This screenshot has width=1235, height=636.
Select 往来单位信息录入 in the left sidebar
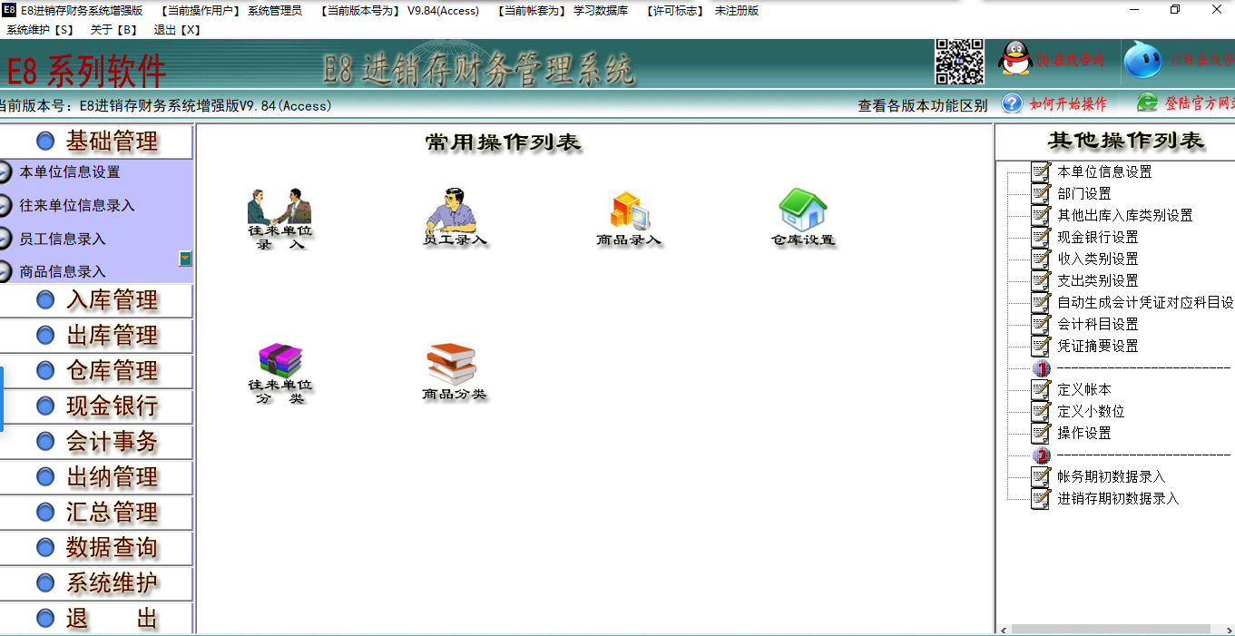click(x=77, y=206)
